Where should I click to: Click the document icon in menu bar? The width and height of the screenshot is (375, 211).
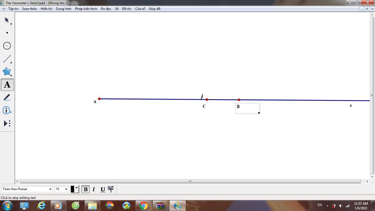(4, 9)
